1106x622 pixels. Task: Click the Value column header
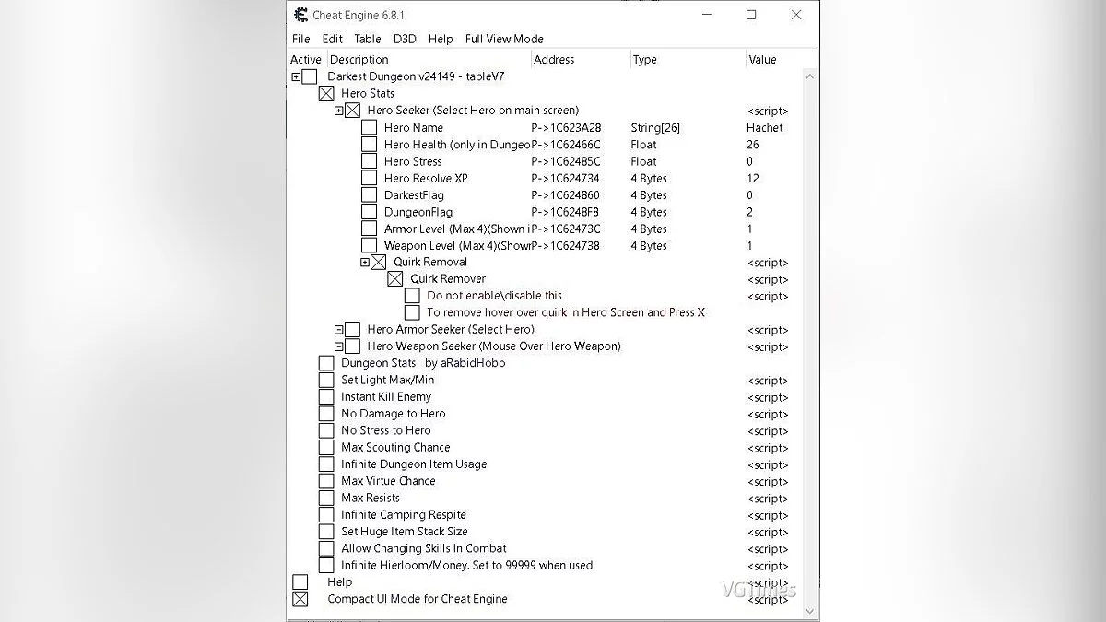pos(762,60)
